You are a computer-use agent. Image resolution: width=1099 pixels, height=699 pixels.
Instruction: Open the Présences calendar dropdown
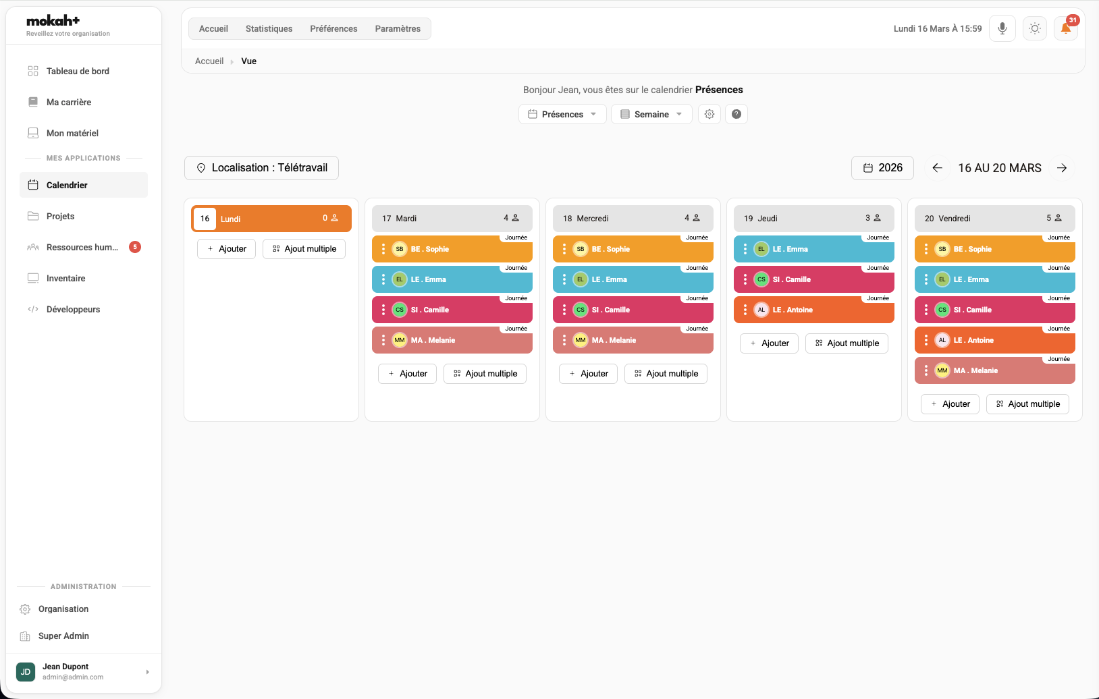tap(562, 114)
